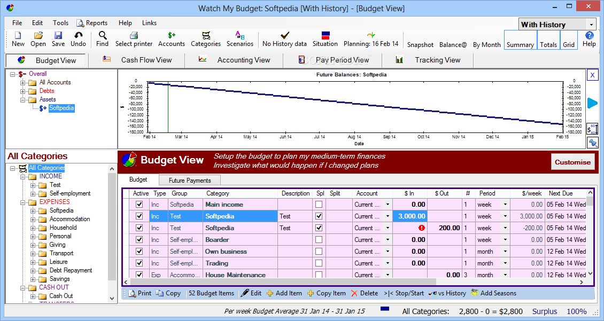Screen dimensions: 604x321
Task: Click vs History comparison
Action: [447, 293]
